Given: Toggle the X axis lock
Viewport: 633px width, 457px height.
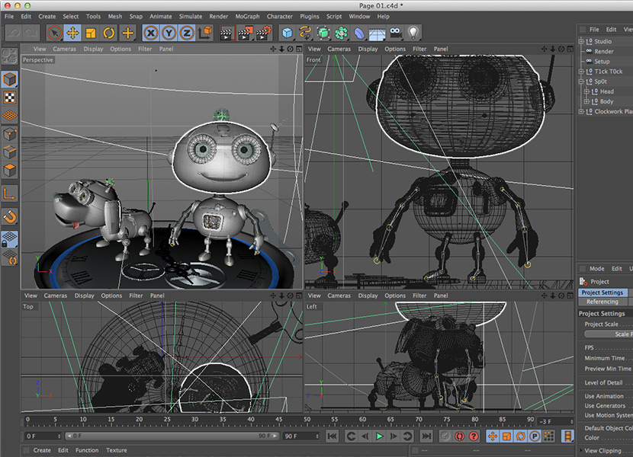Looking at the screenshot, I should 150,33.
